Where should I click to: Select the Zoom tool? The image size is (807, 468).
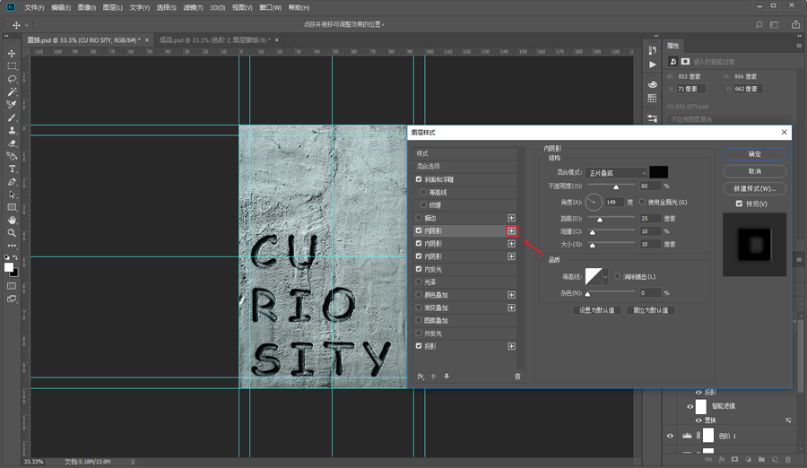(x=12, y=233)
